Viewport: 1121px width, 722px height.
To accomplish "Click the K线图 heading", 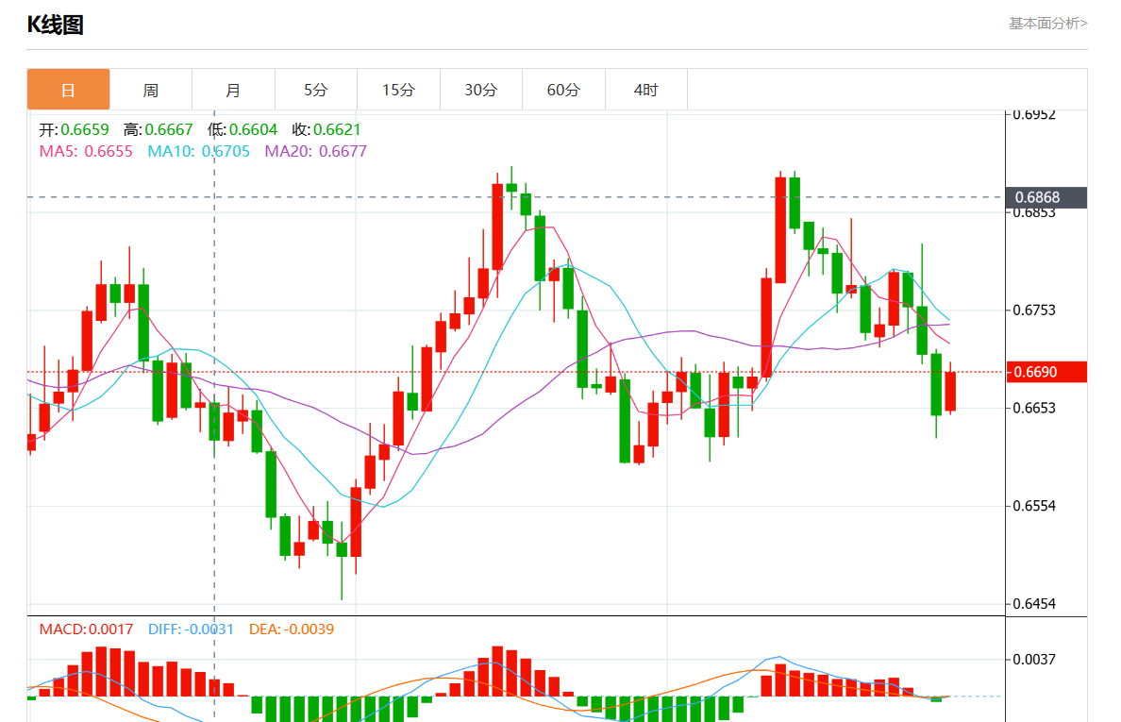I will pyautogui.click(x=55, y=25).
